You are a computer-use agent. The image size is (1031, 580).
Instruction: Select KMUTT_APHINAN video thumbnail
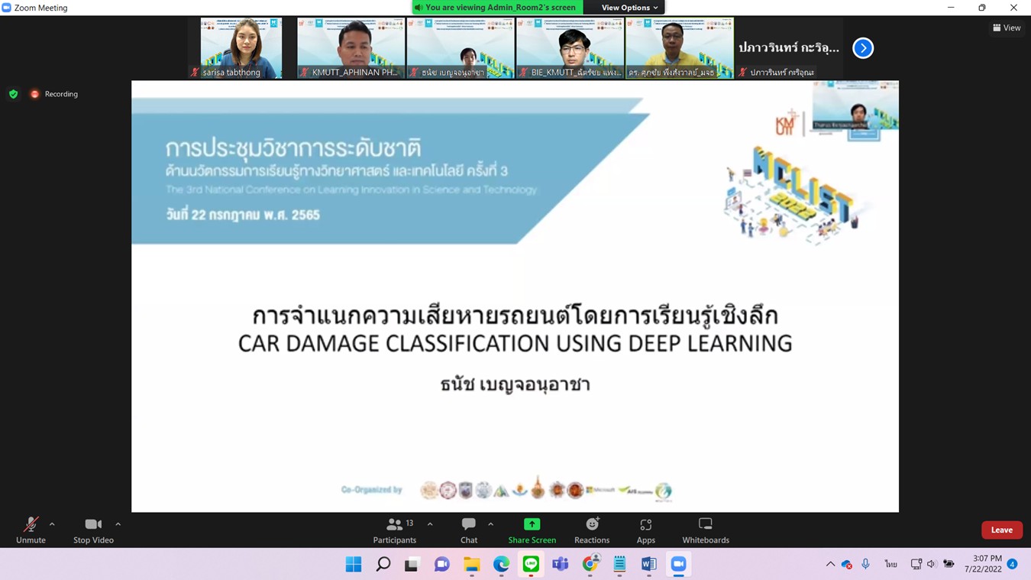[351, 47]
